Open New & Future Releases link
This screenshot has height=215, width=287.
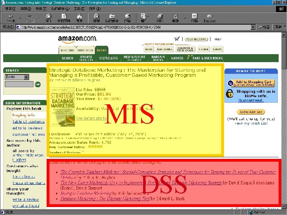tap(134, 58)
